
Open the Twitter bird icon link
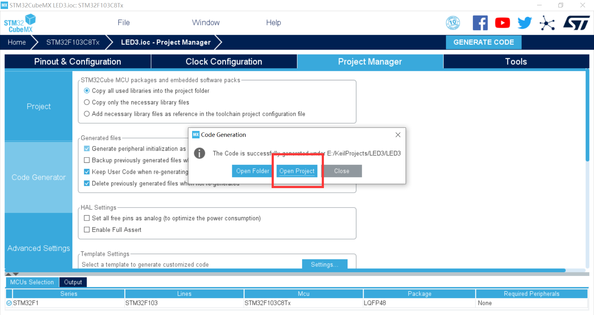tap(525, 23)
